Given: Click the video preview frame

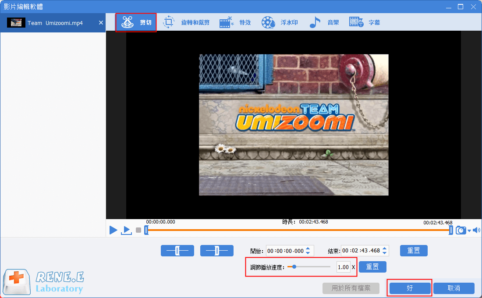Looking at the screenshot, I should click(294, 125).
